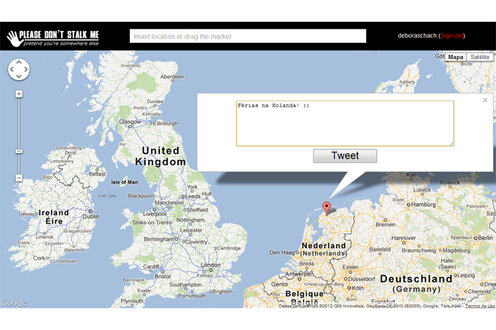Close the tweet popup bubble
Screen dimensions: 496x330
point(485,100)
